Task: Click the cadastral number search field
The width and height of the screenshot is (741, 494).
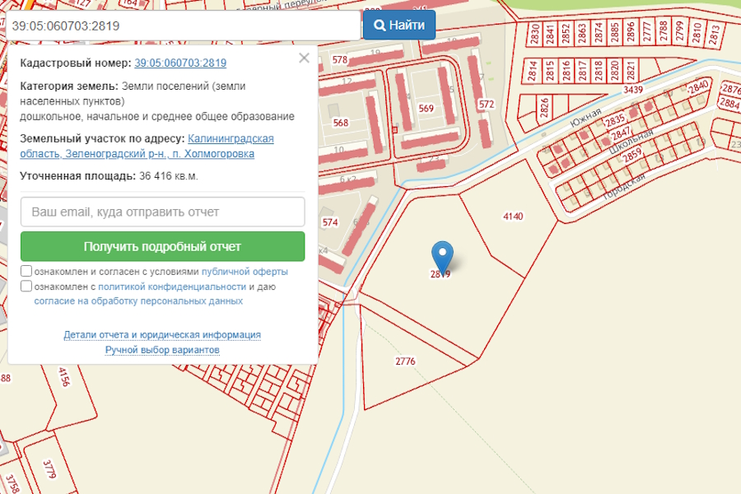Action: 181,26
